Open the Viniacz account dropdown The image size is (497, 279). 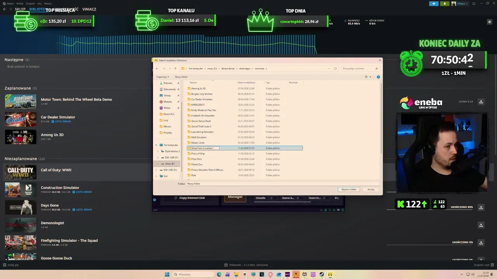pos(460,3)
